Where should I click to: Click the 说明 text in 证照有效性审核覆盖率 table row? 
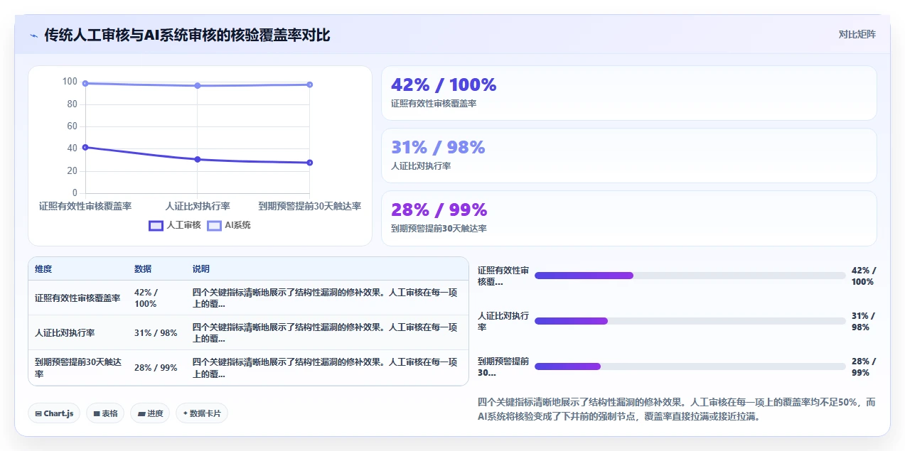(325, 298)
